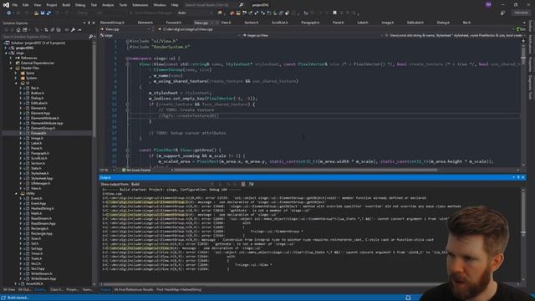Click the Clear All icon in Output toolbar
Image resolution: width=535 pixels, height=301 pixels.
[243, 184]
